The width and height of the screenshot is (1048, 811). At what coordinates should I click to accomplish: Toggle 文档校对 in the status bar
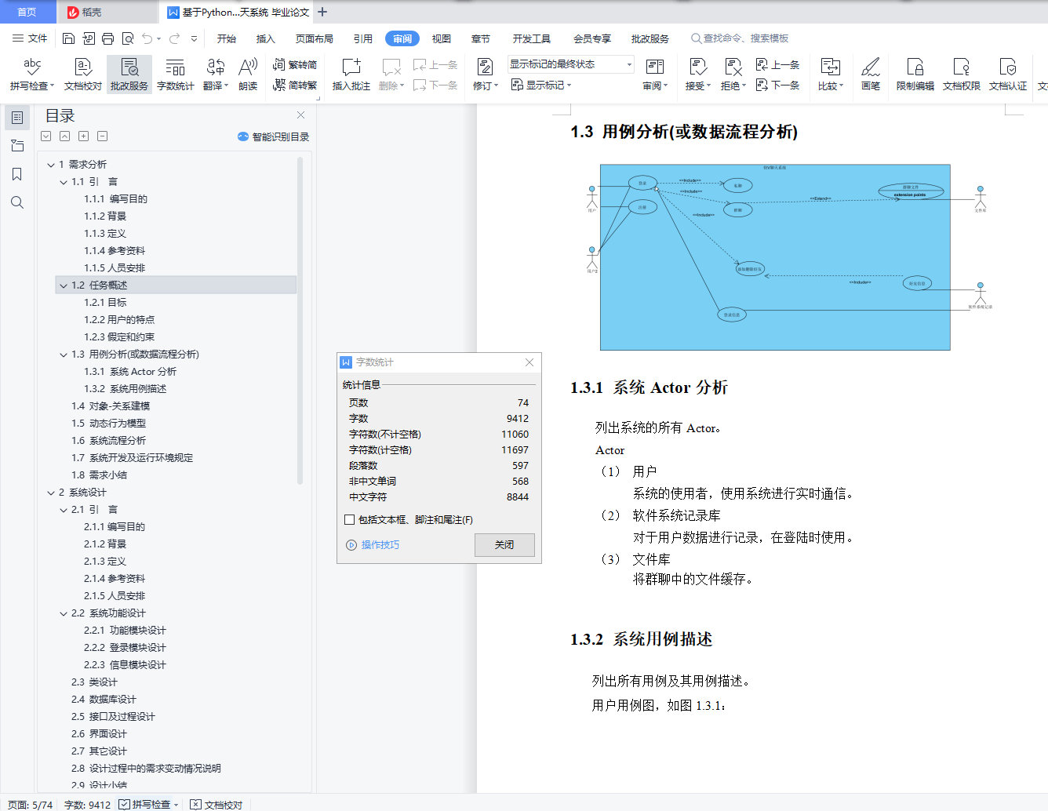pyautogui.click(x=217, y=805)
